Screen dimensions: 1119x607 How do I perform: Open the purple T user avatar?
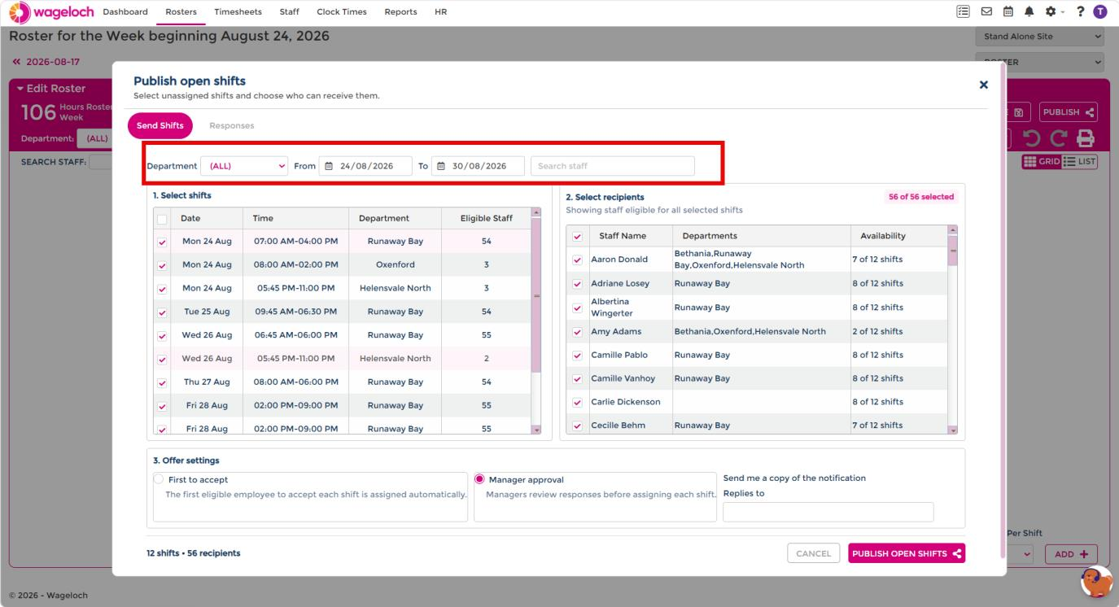1100,11
